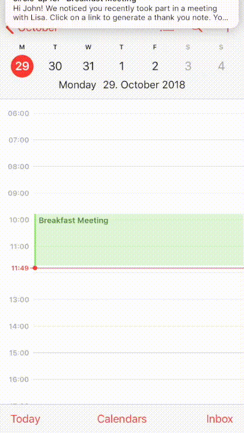Open the Calendars tab
Image resolution: width=244 pixels, height=433 pixels.
122,419
